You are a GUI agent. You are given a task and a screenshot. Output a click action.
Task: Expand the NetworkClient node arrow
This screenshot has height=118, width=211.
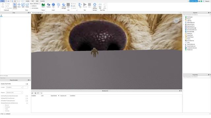click(x=184, y=24)
